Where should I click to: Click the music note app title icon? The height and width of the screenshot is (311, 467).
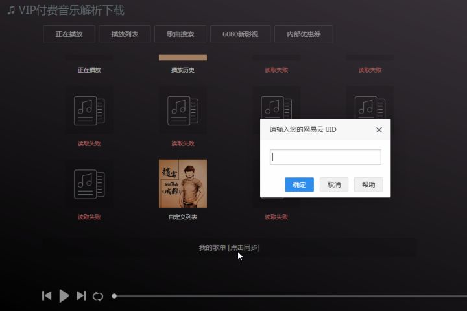11,10
